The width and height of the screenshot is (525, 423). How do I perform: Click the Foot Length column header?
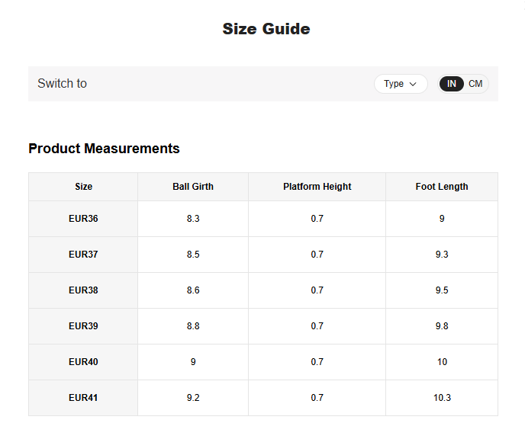(442, 187)
